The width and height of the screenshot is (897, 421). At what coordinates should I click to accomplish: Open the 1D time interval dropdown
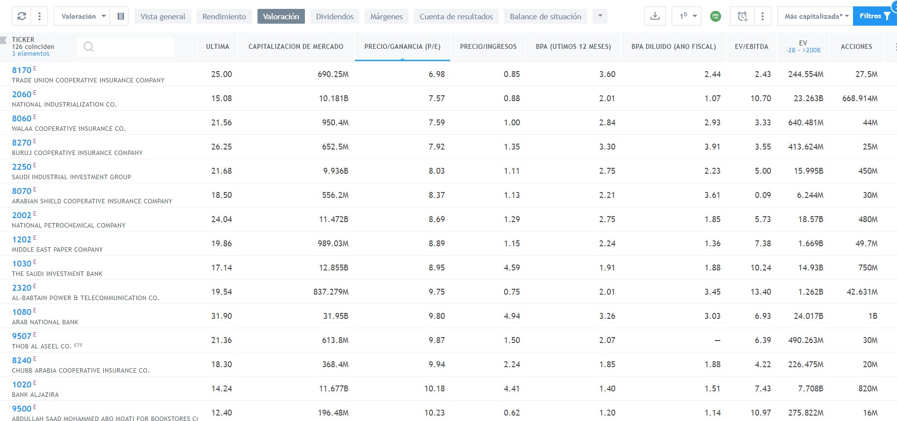point(686,16)
